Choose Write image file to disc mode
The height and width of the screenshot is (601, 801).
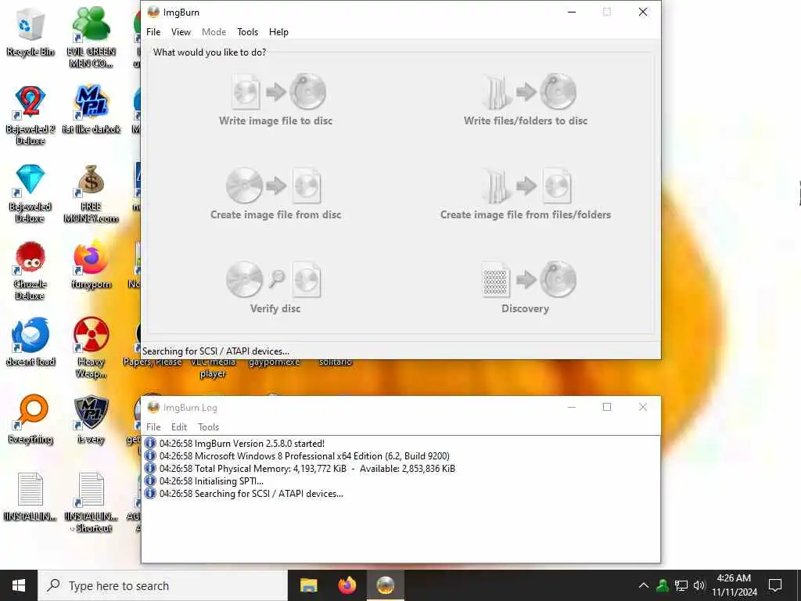[x=276, y=101]
